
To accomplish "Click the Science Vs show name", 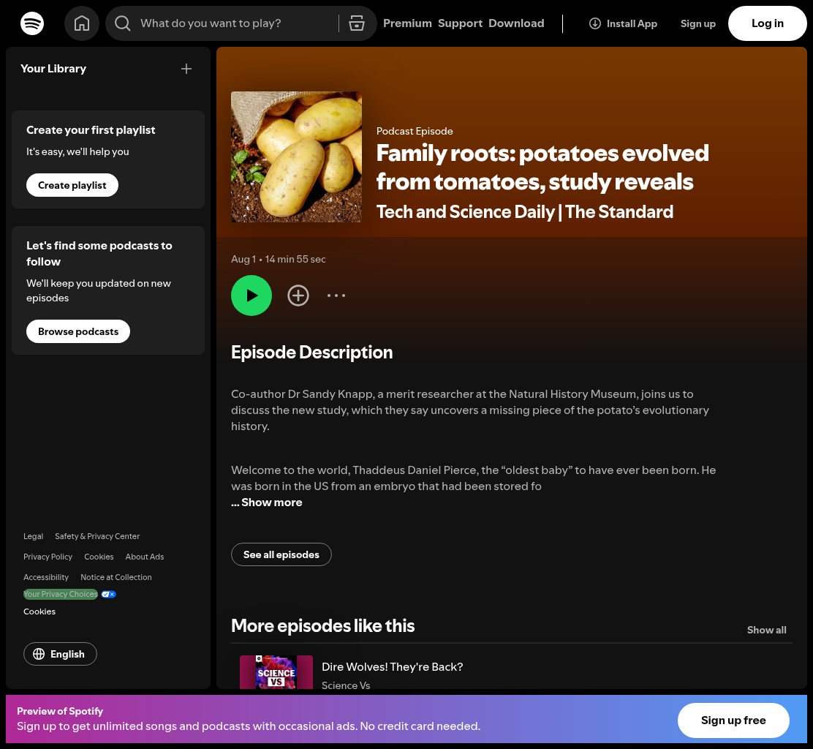I will 346,685.
